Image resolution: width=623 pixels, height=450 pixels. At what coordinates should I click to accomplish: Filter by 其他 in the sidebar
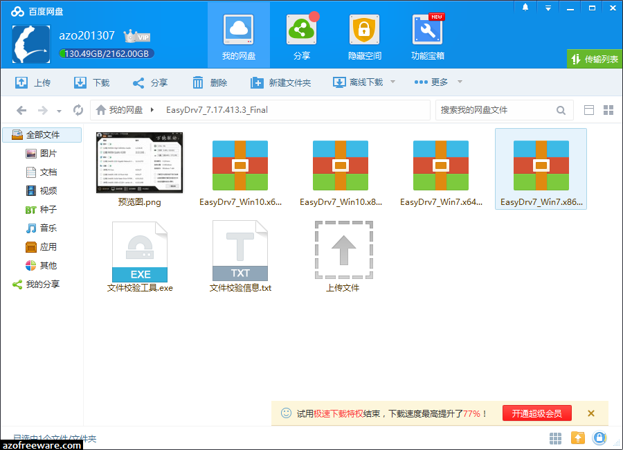pos(42,266)
